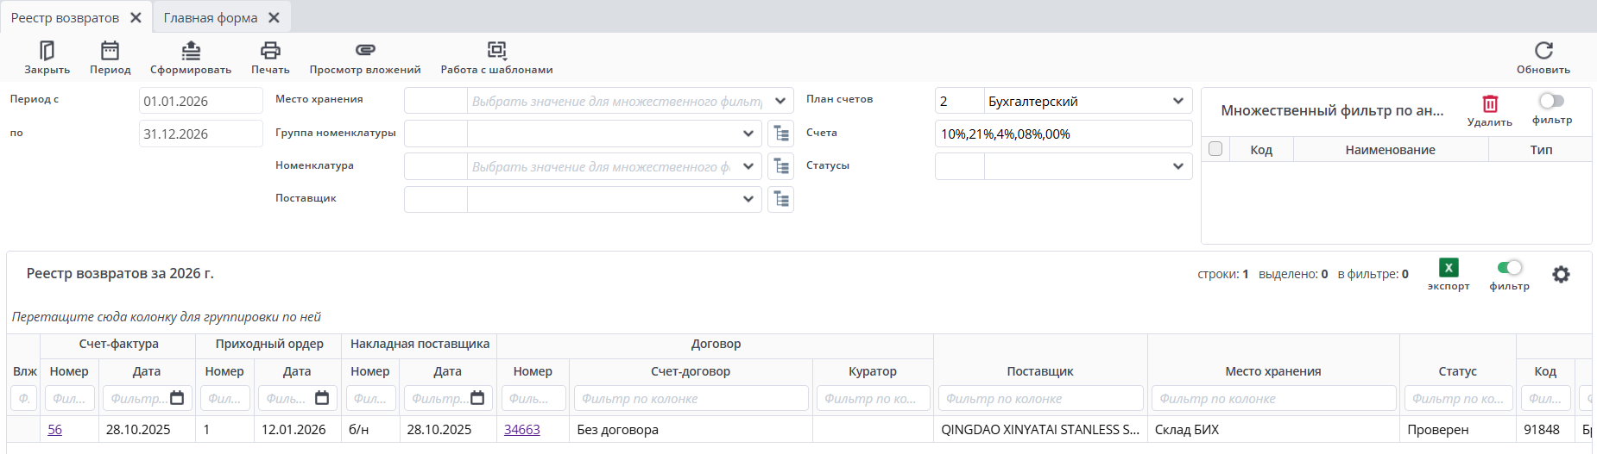The width and height of the screenshot is (1597, 454).
Task: Click the Обновить refresh icon
Action: [x=1543, y=52]
